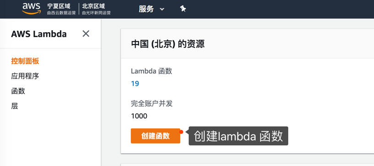
Task: Click the red hotspot dot beside 创建函数
Action: tap(181, 132)
